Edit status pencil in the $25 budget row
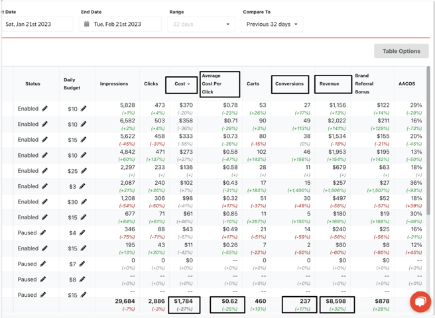This screenshot has height=318, width=435. click(x=44, y=171)
